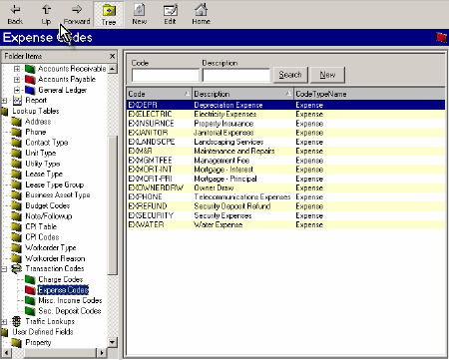Click the Forward toolbar arrow
Viewport: 449px width, 360px height.
[77, 14]
